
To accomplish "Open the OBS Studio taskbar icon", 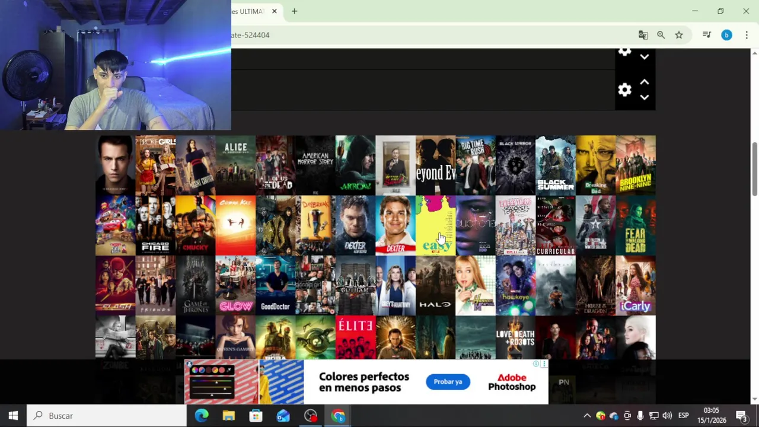I will [x=310, y=416].
